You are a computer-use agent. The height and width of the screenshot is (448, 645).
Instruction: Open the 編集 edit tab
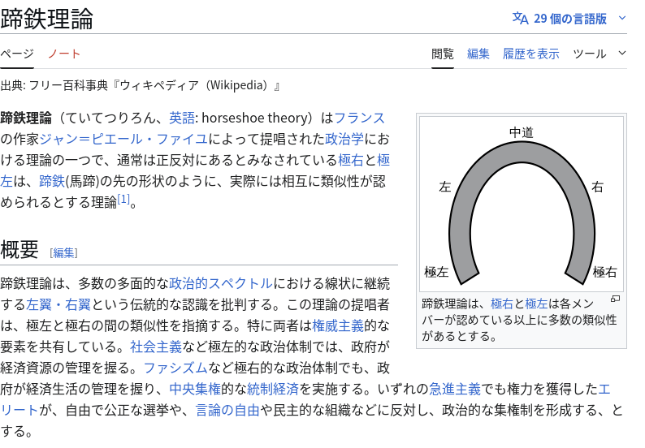(478, 54)
